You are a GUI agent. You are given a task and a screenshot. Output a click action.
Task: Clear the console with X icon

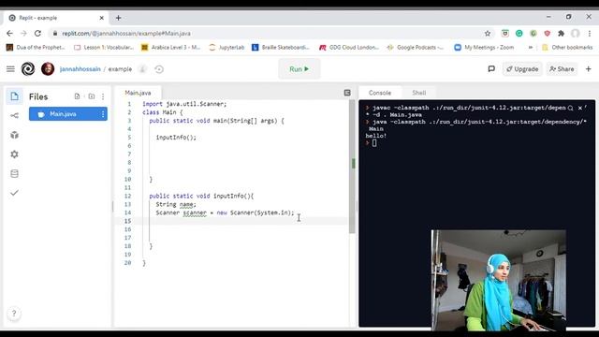[x=580, y=109]
